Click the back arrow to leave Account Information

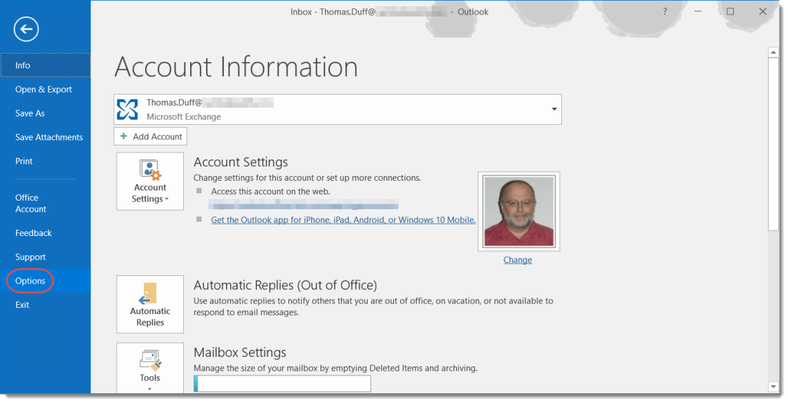point(26,29)
